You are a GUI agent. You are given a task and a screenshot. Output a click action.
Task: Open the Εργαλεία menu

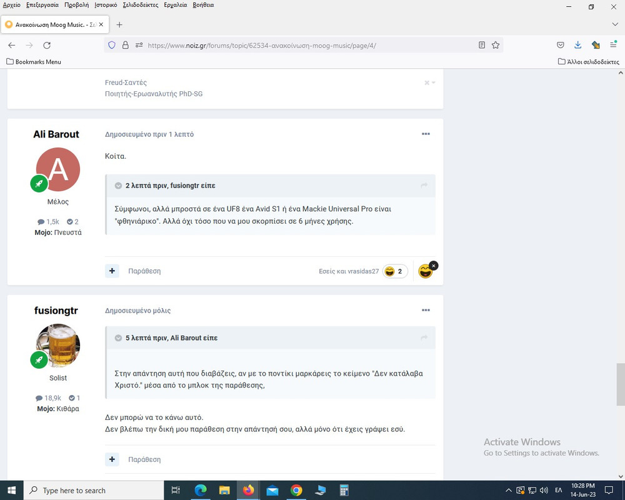coord(176,5)
